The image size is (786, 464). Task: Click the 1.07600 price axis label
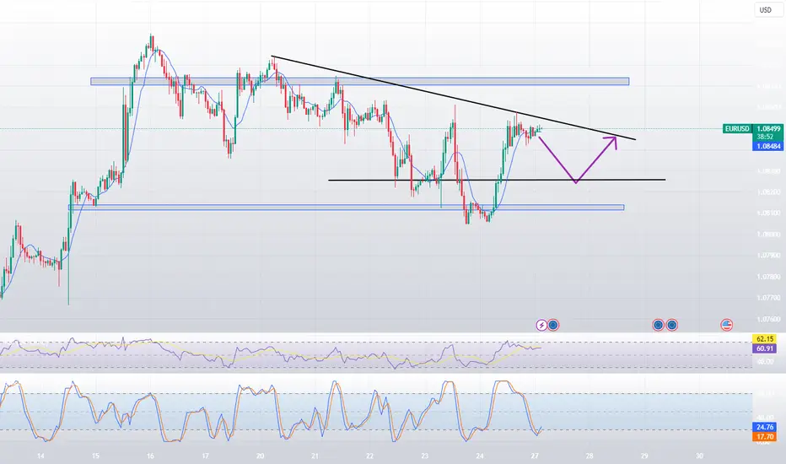click(768, 319)
